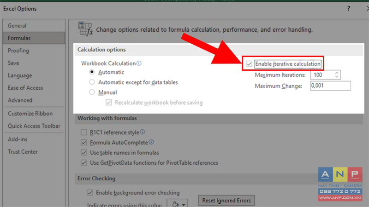Open the Advanced options category
369x207 pixels.
pyautogui.click(x=34, y=100)
